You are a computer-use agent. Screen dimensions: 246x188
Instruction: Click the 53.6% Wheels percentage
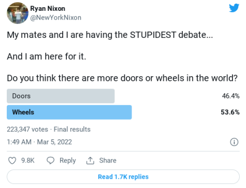(230, 112)
